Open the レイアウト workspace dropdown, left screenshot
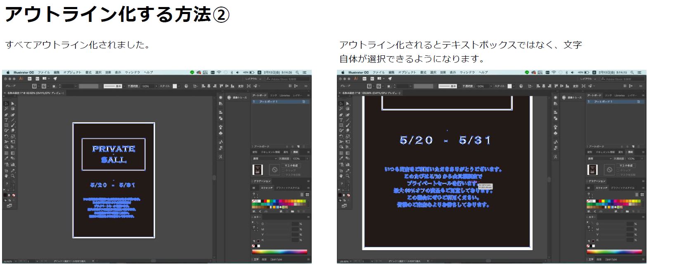This screenshot has height=266, width=682. 253,78
